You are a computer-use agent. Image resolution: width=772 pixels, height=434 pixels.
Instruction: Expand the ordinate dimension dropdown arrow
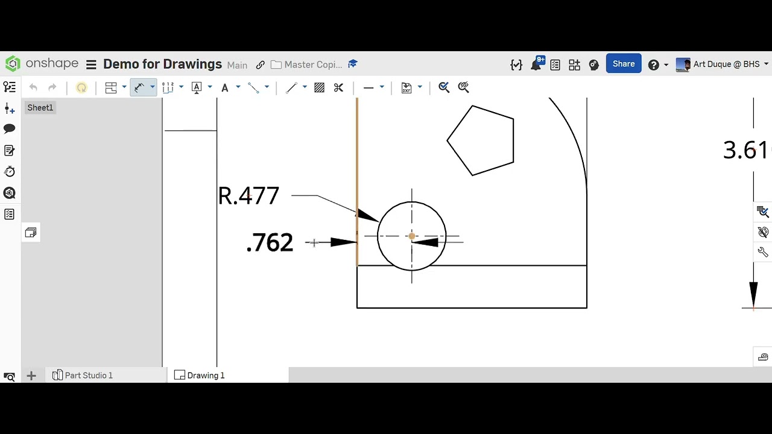(181, 87)
